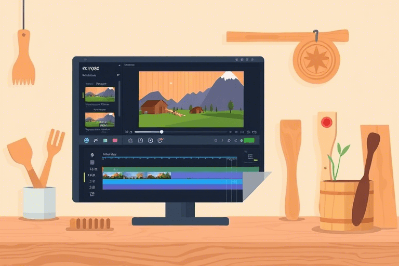Select the marker icon atop timeline track headers

pyautogui.click(x=92, y=155)
